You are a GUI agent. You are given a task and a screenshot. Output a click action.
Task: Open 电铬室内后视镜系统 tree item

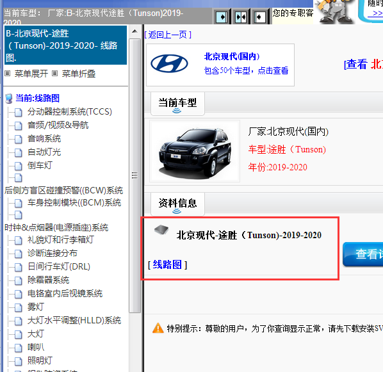(65, 293)
